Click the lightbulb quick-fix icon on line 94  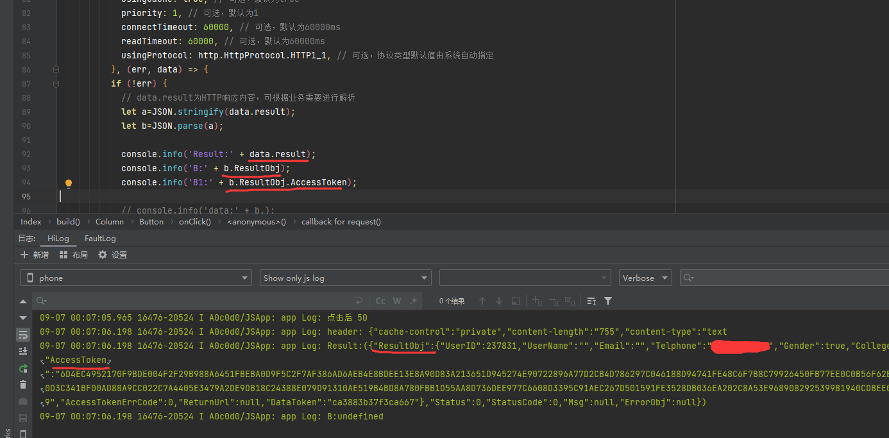tap(69, 183)
